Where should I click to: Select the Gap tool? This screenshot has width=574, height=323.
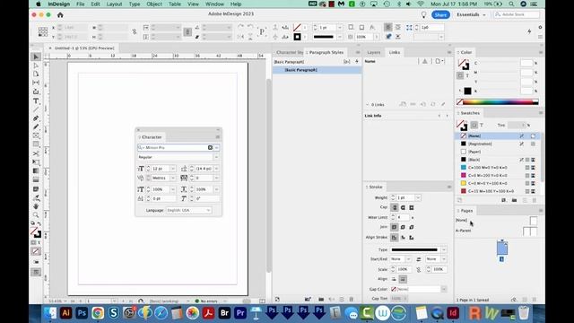pyautogui.click(x=36, y=83)
